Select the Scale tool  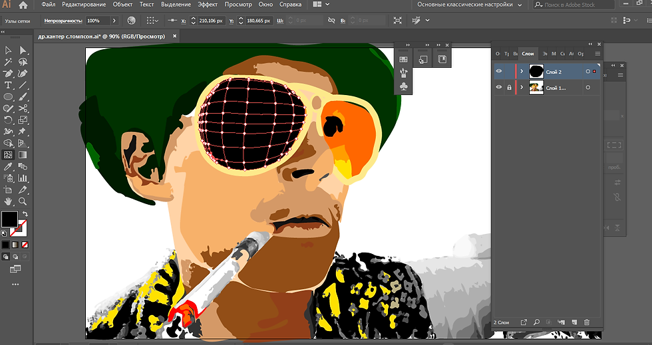(x=23, y=120)
